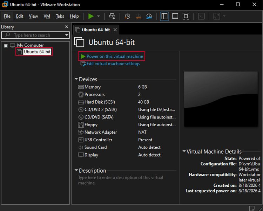This screenshot has height=211, width=263.
Task: Close the Library panel
Action: (x=67, y=27)
